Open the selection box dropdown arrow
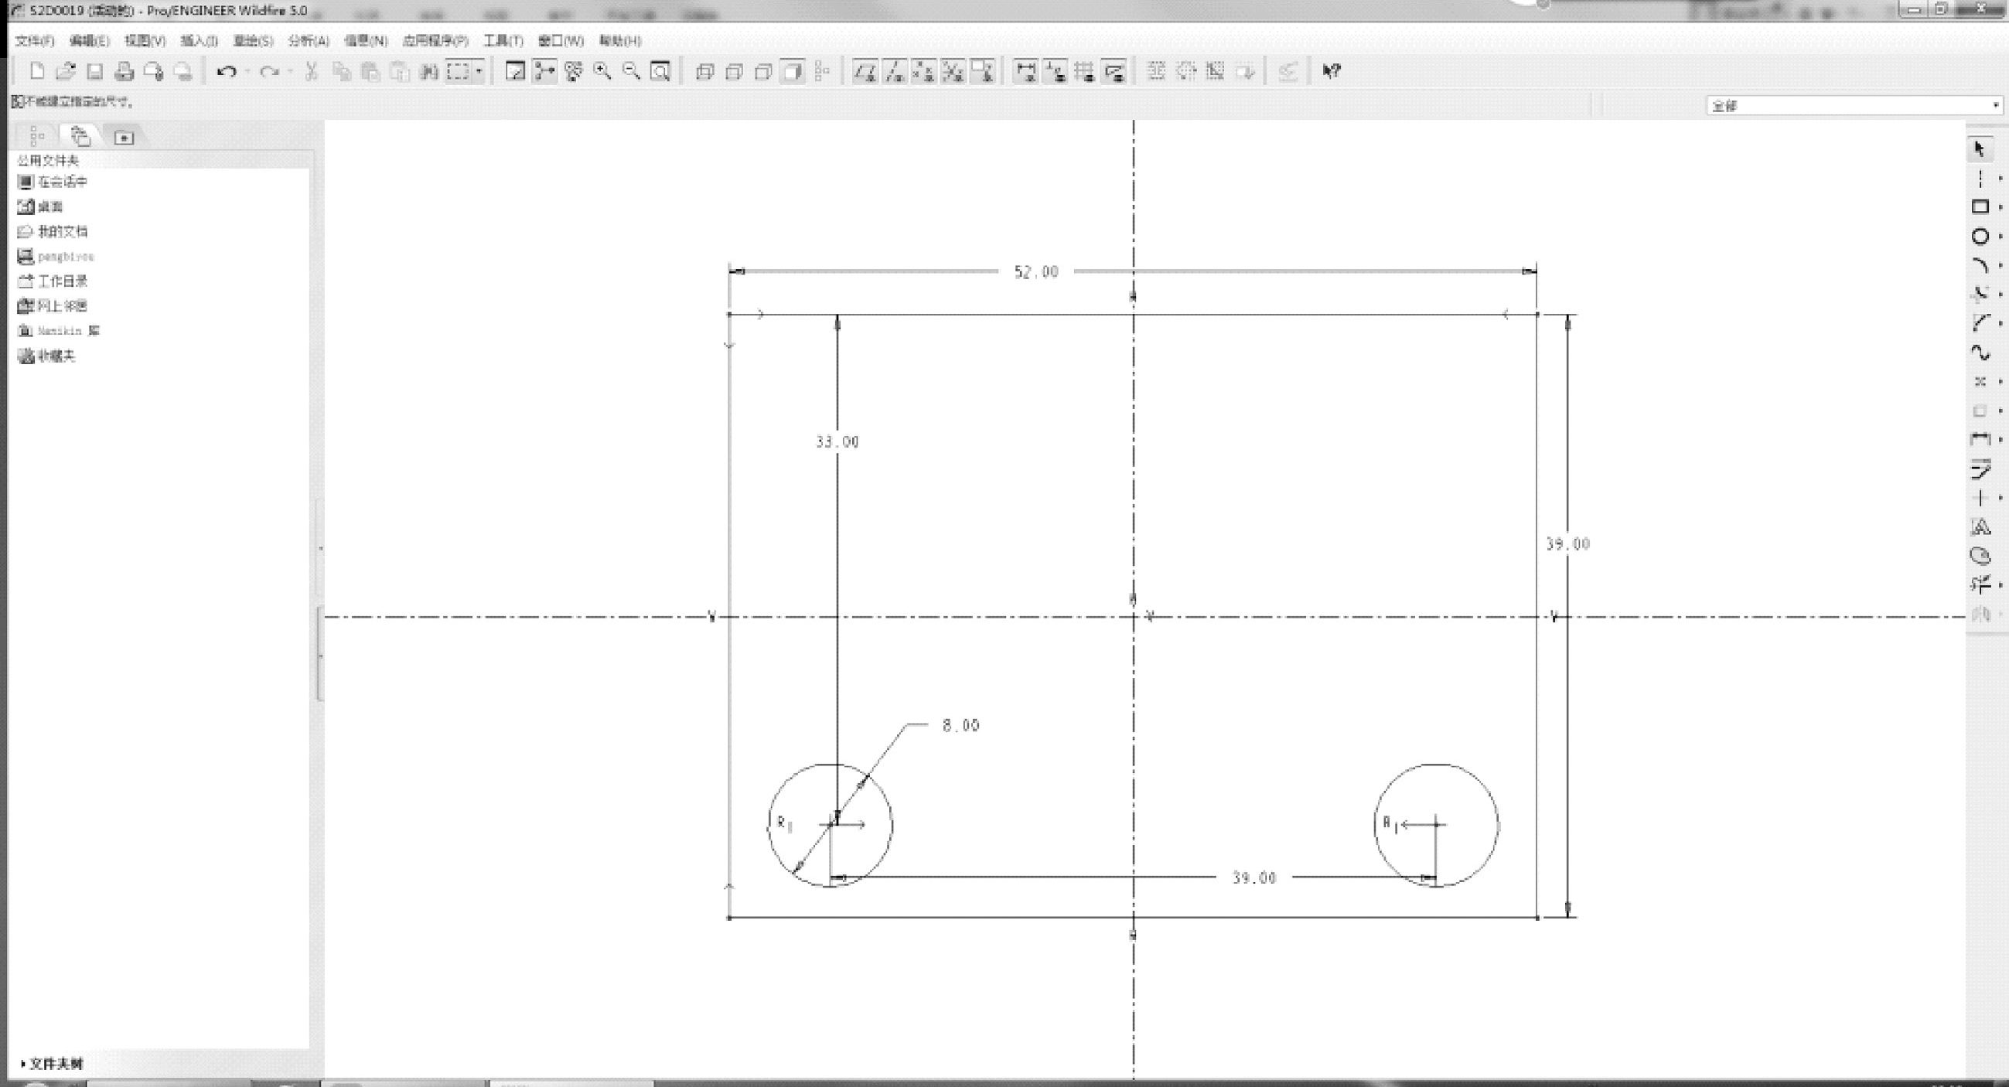 click(479, 72)
